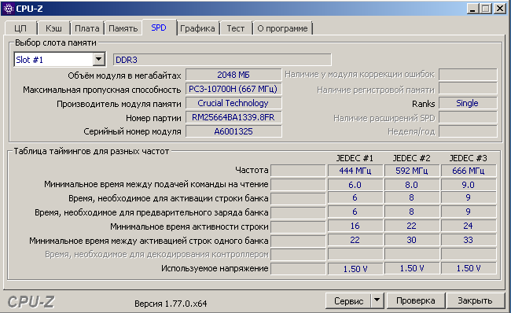The image size is (511, 313).
Task: Click the Проверка button
Action: tap(416, 300)
